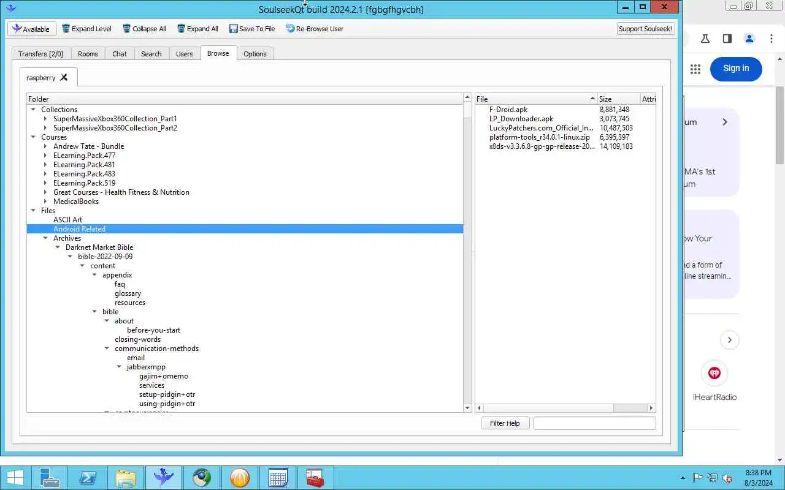Close the raspberry browse tab
Viewport: 785px width, 490px height.
[64, 77]
